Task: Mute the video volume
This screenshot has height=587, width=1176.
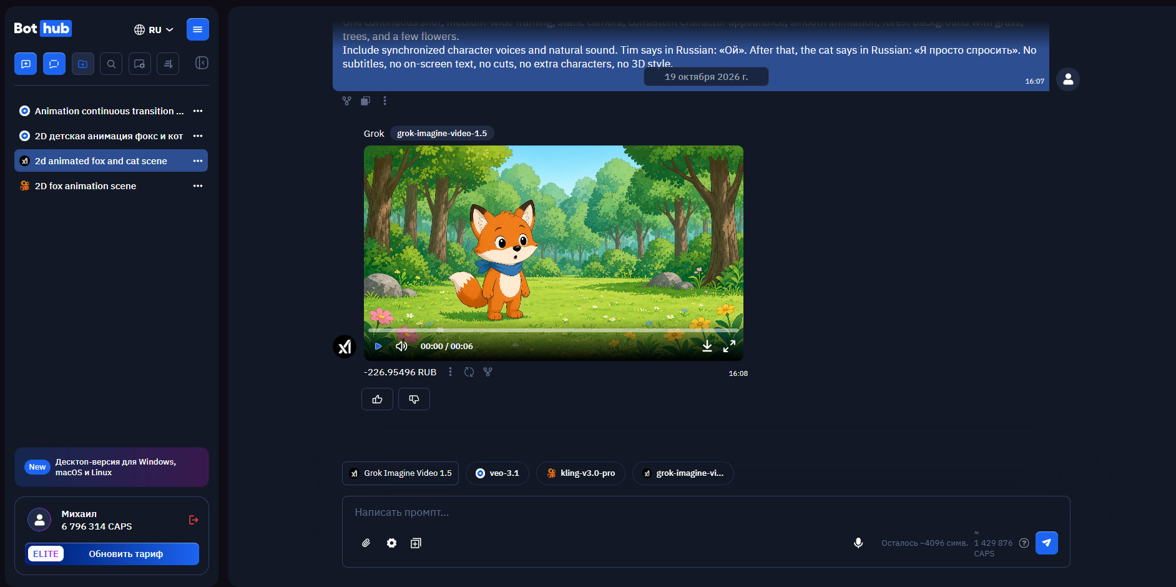Action: [401, 346]
